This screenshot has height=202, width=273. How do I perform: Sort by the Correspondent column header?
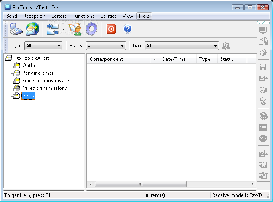tap(118, 59)
